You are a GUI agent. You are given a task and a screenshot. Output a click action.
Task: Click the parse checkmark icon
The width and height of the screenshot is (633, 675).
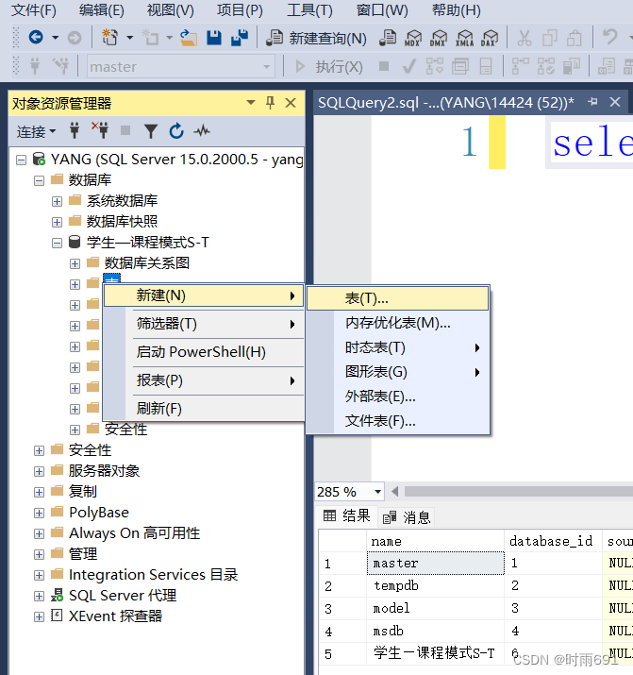click(408, 67)
